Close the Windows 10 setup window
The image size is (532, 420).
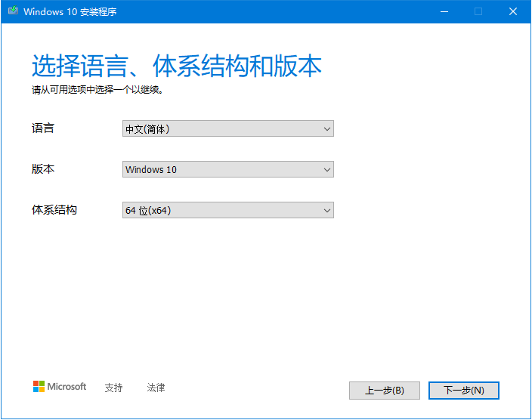click(513, 12)
